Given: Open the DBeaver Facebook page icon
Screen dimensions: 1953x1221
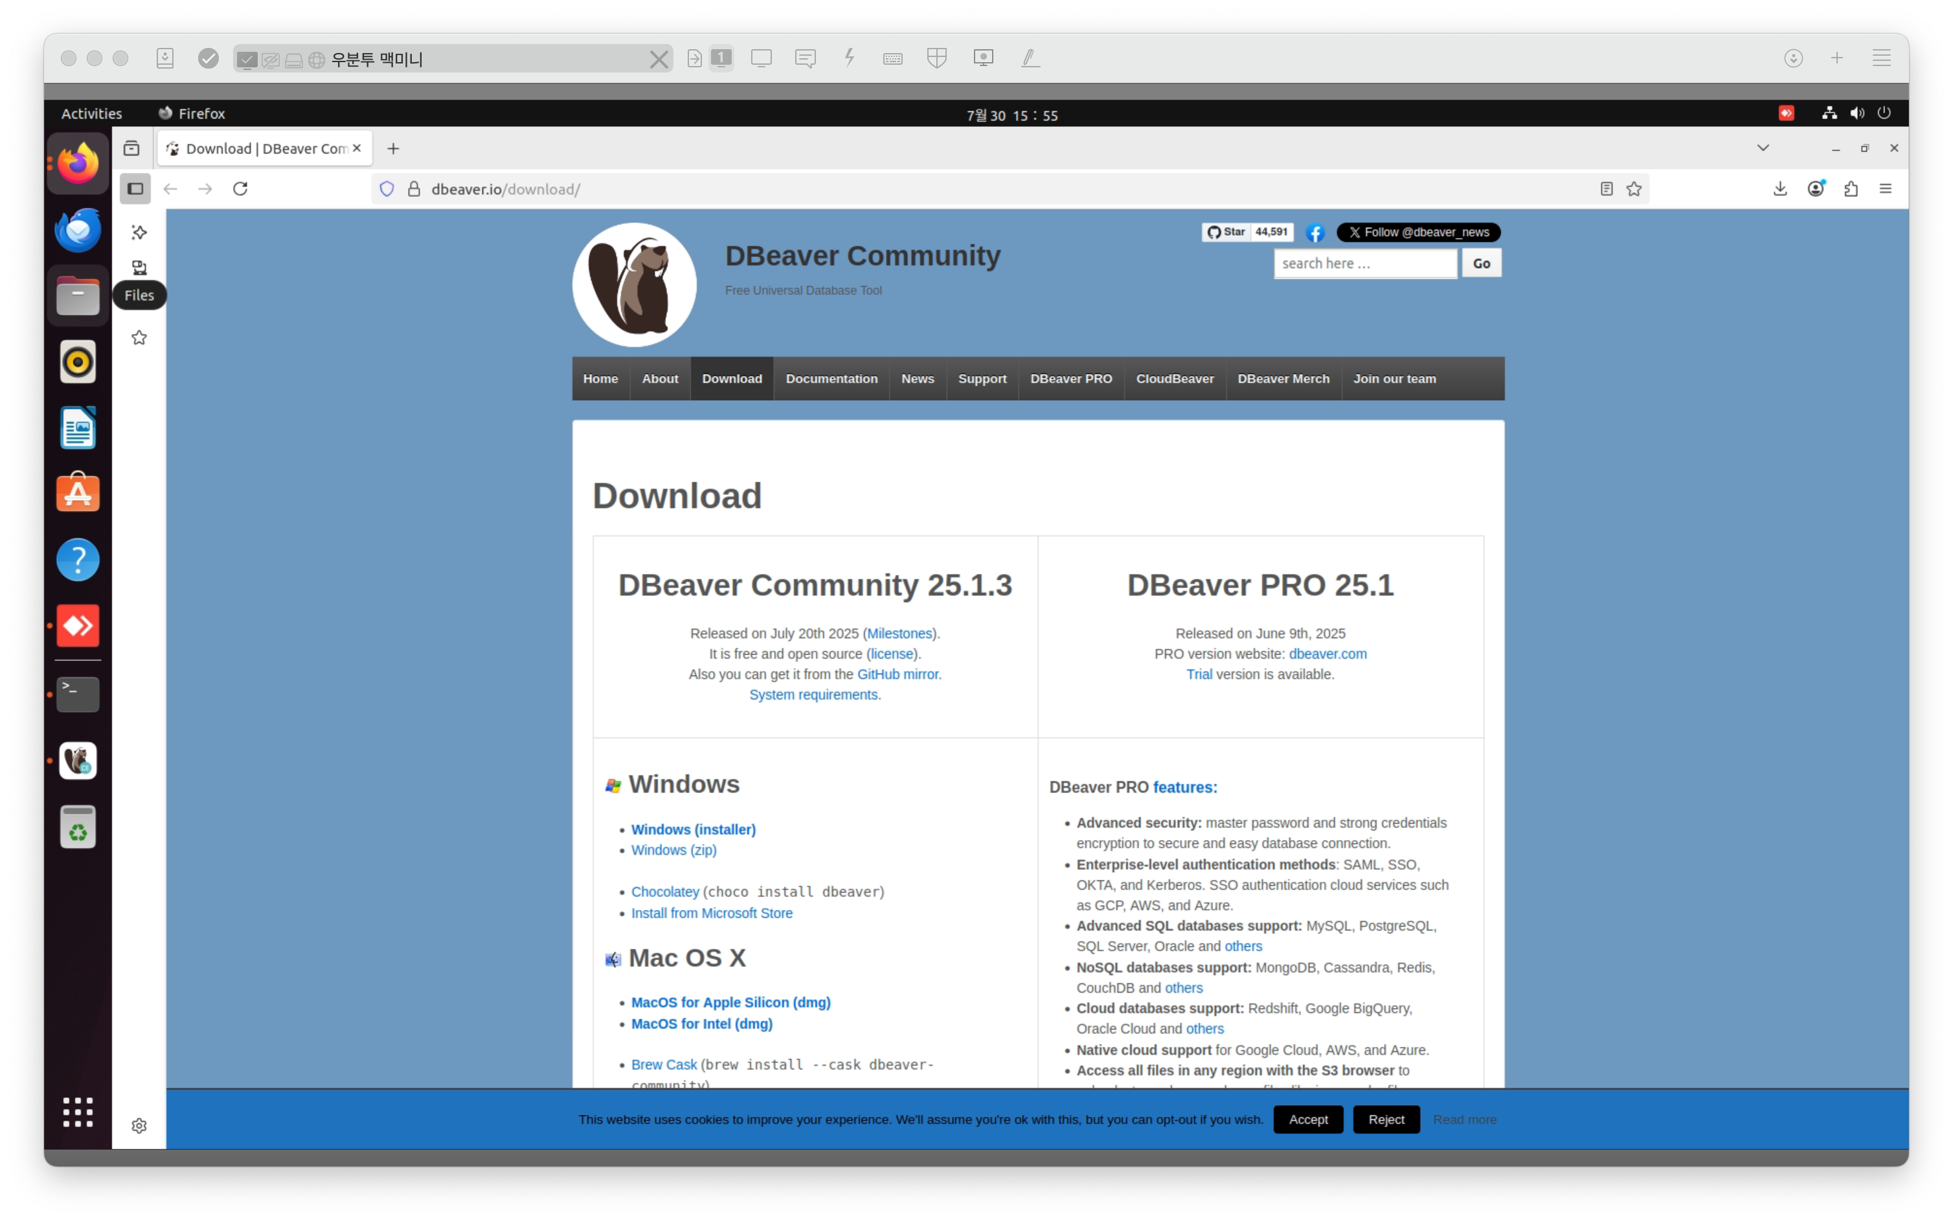Looking at the screenshot, I should point(1315,232).
